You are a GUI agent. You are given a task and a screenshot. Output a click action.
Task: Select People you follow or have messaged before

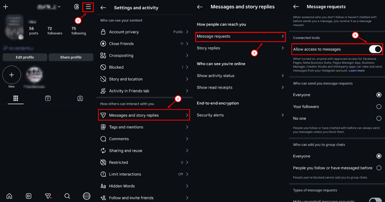pyautogui.click(x=379, y=168)
